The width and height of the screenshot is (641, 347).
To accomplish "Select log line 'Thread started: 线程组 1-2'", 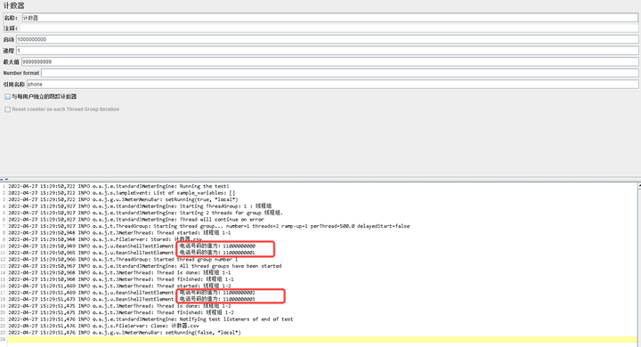I will click(119, 286).
